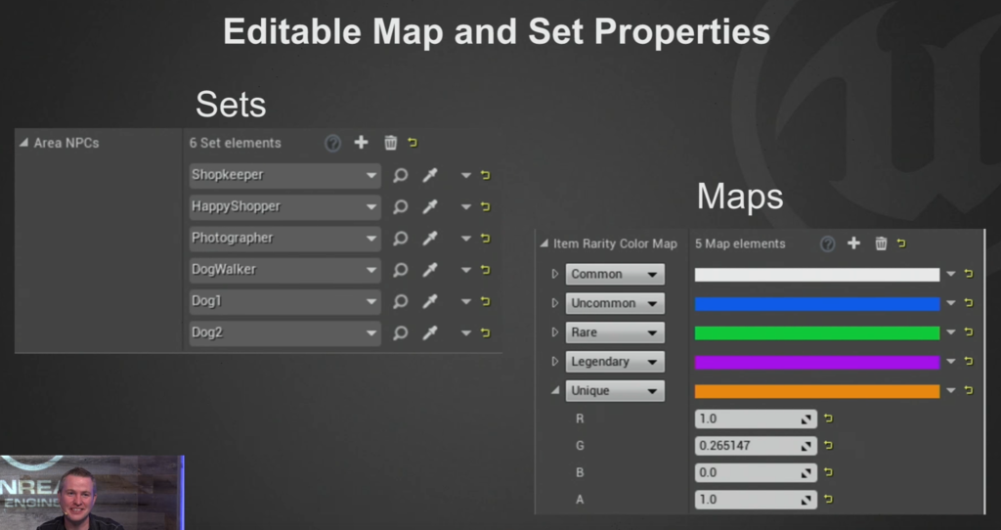Open element options arrow for Unique color
Viewport: 1001px width, 530px height.
pos(951,391)
